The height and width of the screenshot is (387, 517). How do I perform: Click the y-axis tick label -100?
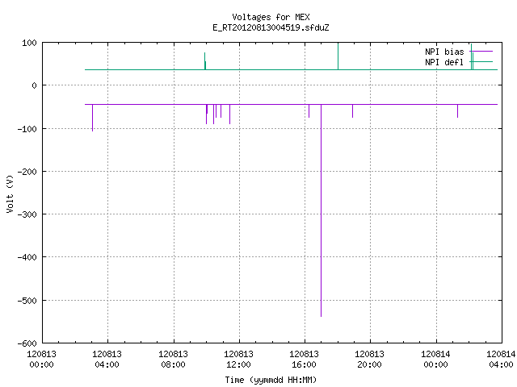(27, 129)
